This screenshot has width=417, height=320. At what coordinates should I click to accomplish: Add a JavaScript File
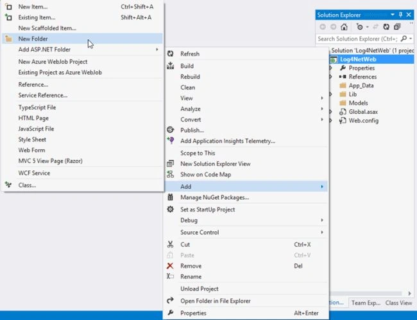(x=83, y=129)
